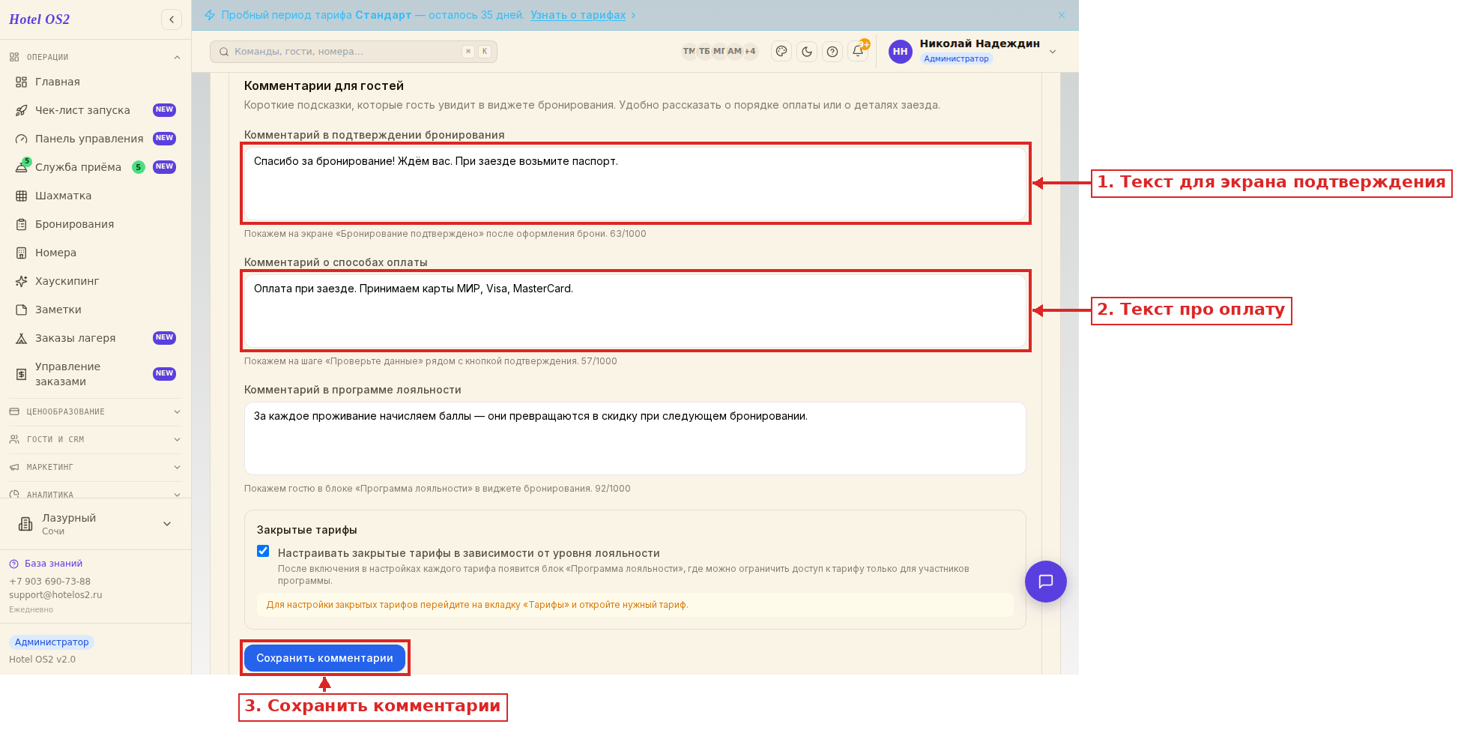Open the chat bubble floating button
This screenshot has width=1476, height=742.
coord(1046,582)
